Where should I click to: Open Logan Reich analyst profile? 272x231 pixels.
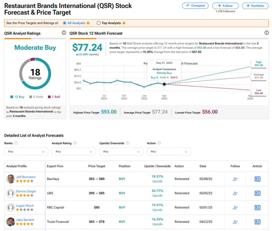[25, 205]
